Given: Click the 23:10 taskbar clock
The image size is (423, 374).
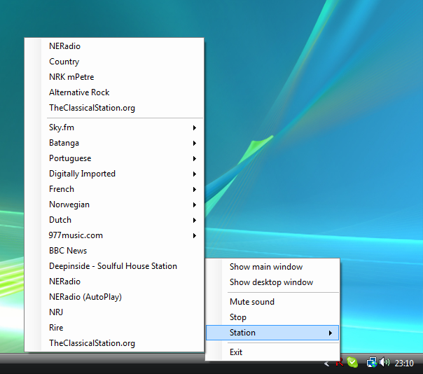Looking at the screenshot, I should [x=404, y=363].
